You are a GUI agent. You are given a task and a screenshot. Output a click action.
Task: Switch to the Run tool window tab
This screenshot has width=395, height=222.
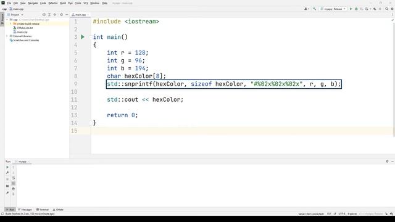pyautogui.click(x=10, y=210)
